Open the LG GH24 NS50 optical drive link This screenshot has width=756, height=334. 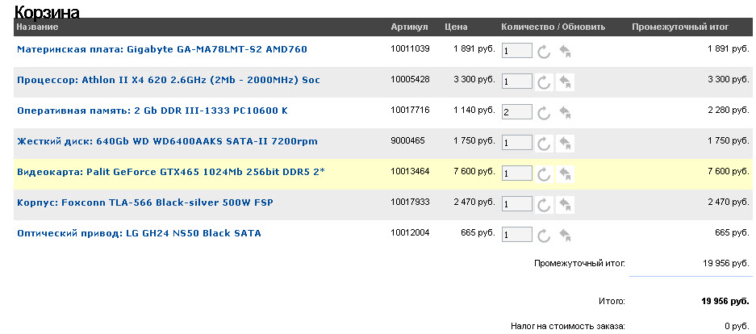point(139,233)
